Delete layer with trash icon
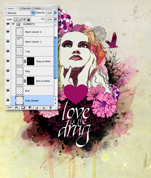151x178 pixels. [x=50, y=108]
